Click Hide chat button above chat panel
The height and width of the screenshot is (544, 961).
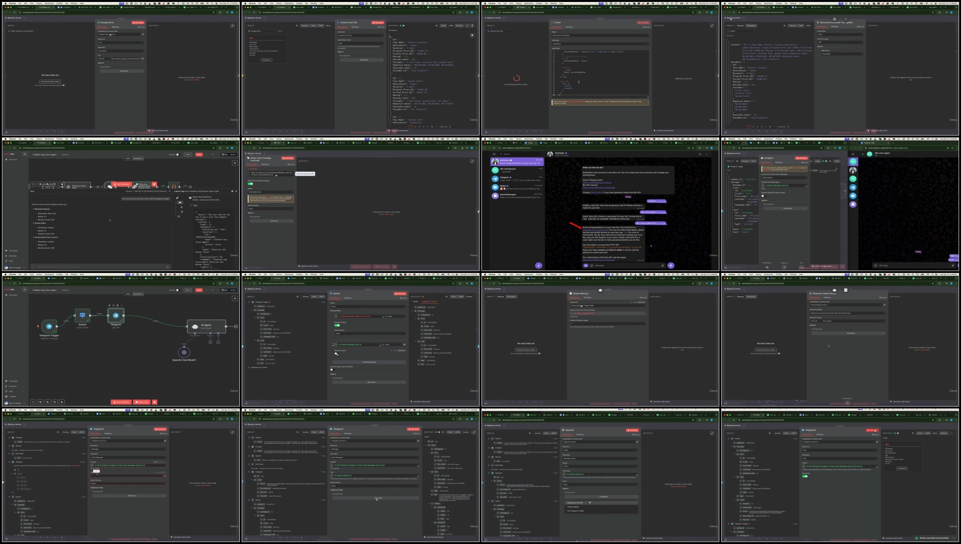coord(141,185)
